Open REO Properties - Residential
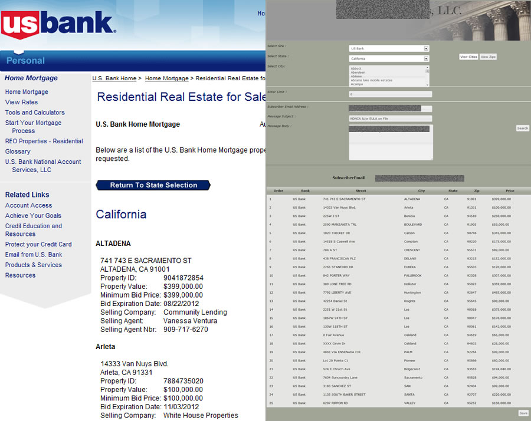Viewport: 531px width, 421px height. click(44, 141)
